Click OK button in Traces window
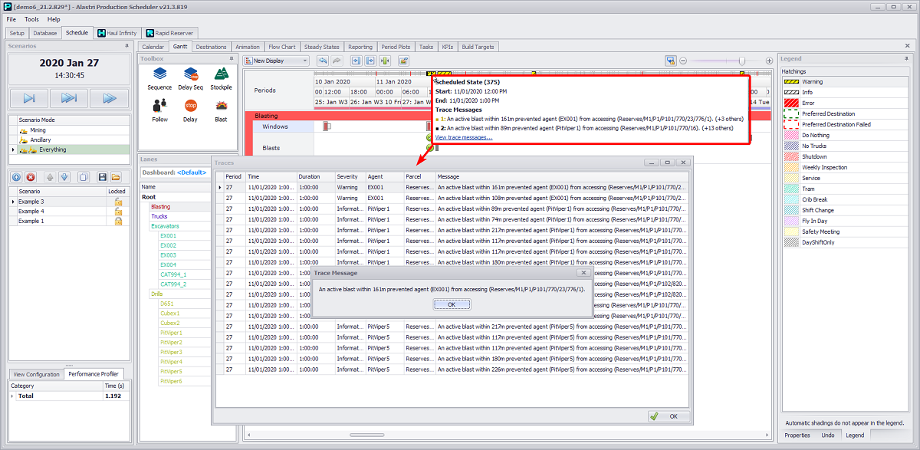Screen dimensions: 920x450 pos(668,416)
